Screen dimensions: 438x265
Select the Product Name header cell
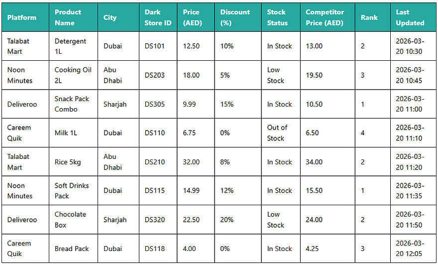click(74, 17)
